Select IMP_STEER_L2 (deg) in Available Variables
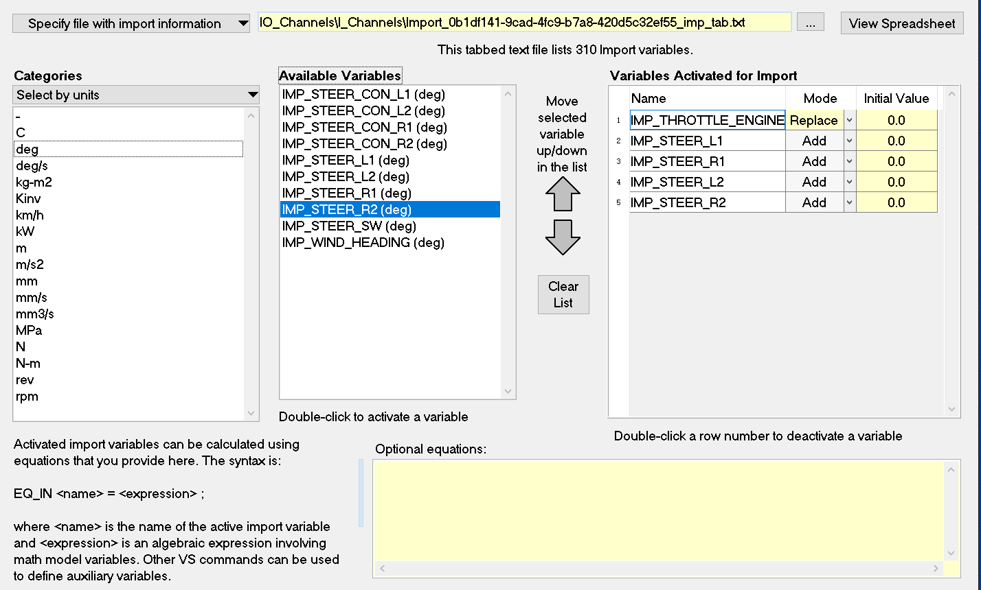 tap(390, 176)
